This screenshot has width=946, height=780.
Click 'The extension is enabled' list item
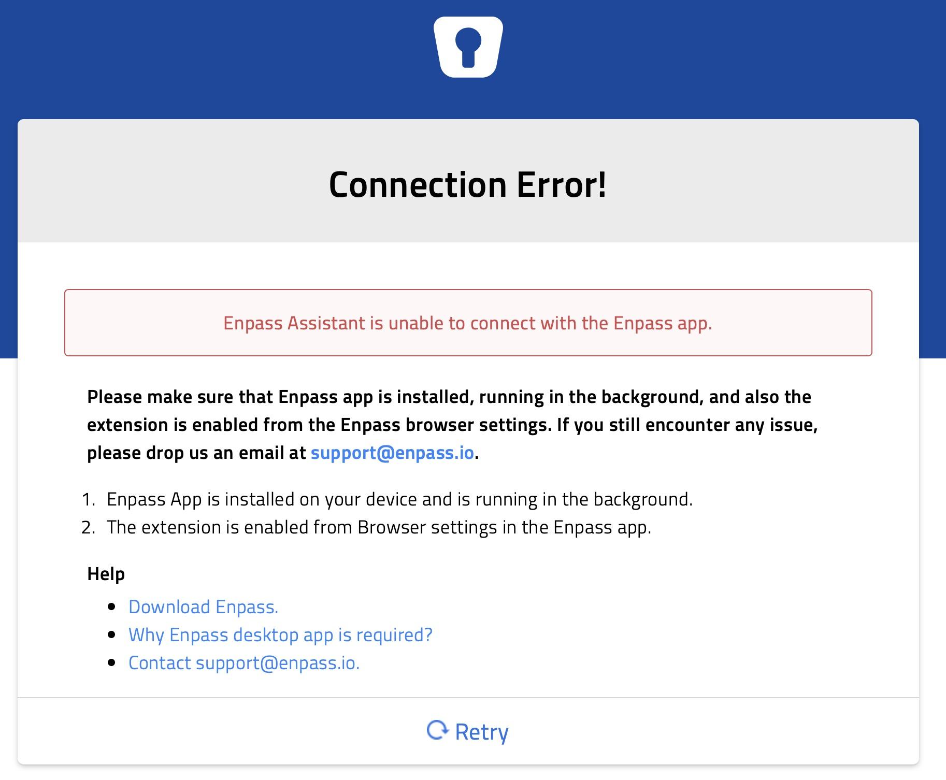(379, 527)
